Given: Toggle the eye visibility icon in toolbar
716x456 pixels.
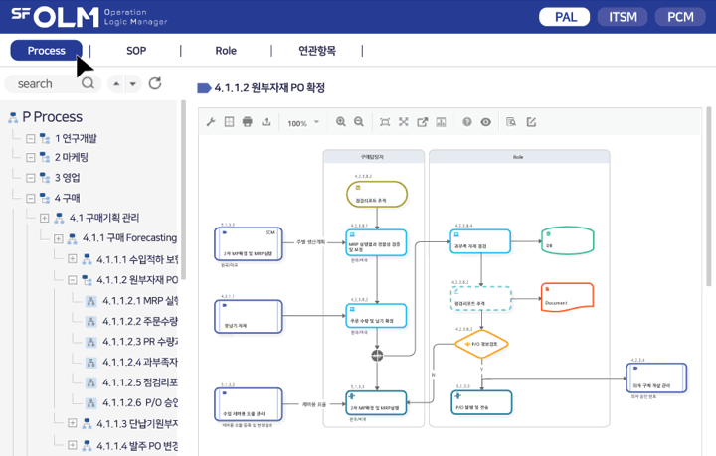Looking at the screenshot, I should click(x=486, y=122).
